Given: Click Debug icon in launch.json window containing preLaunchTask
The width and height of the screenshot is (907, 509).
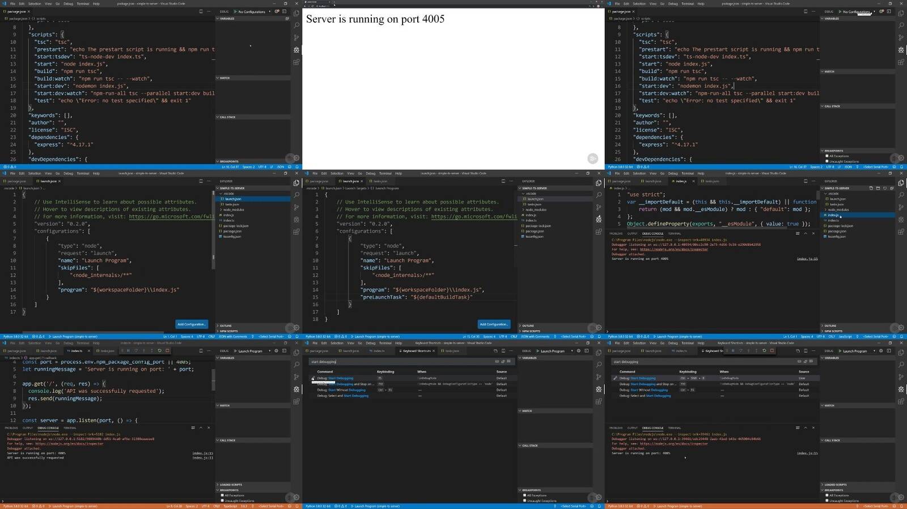Looking at the screenshot, I should pyautogui.click(x=599, y=219).
